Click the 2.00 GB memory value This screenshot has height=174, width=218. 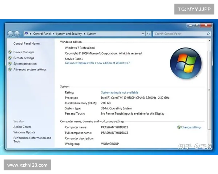[106, 103]
